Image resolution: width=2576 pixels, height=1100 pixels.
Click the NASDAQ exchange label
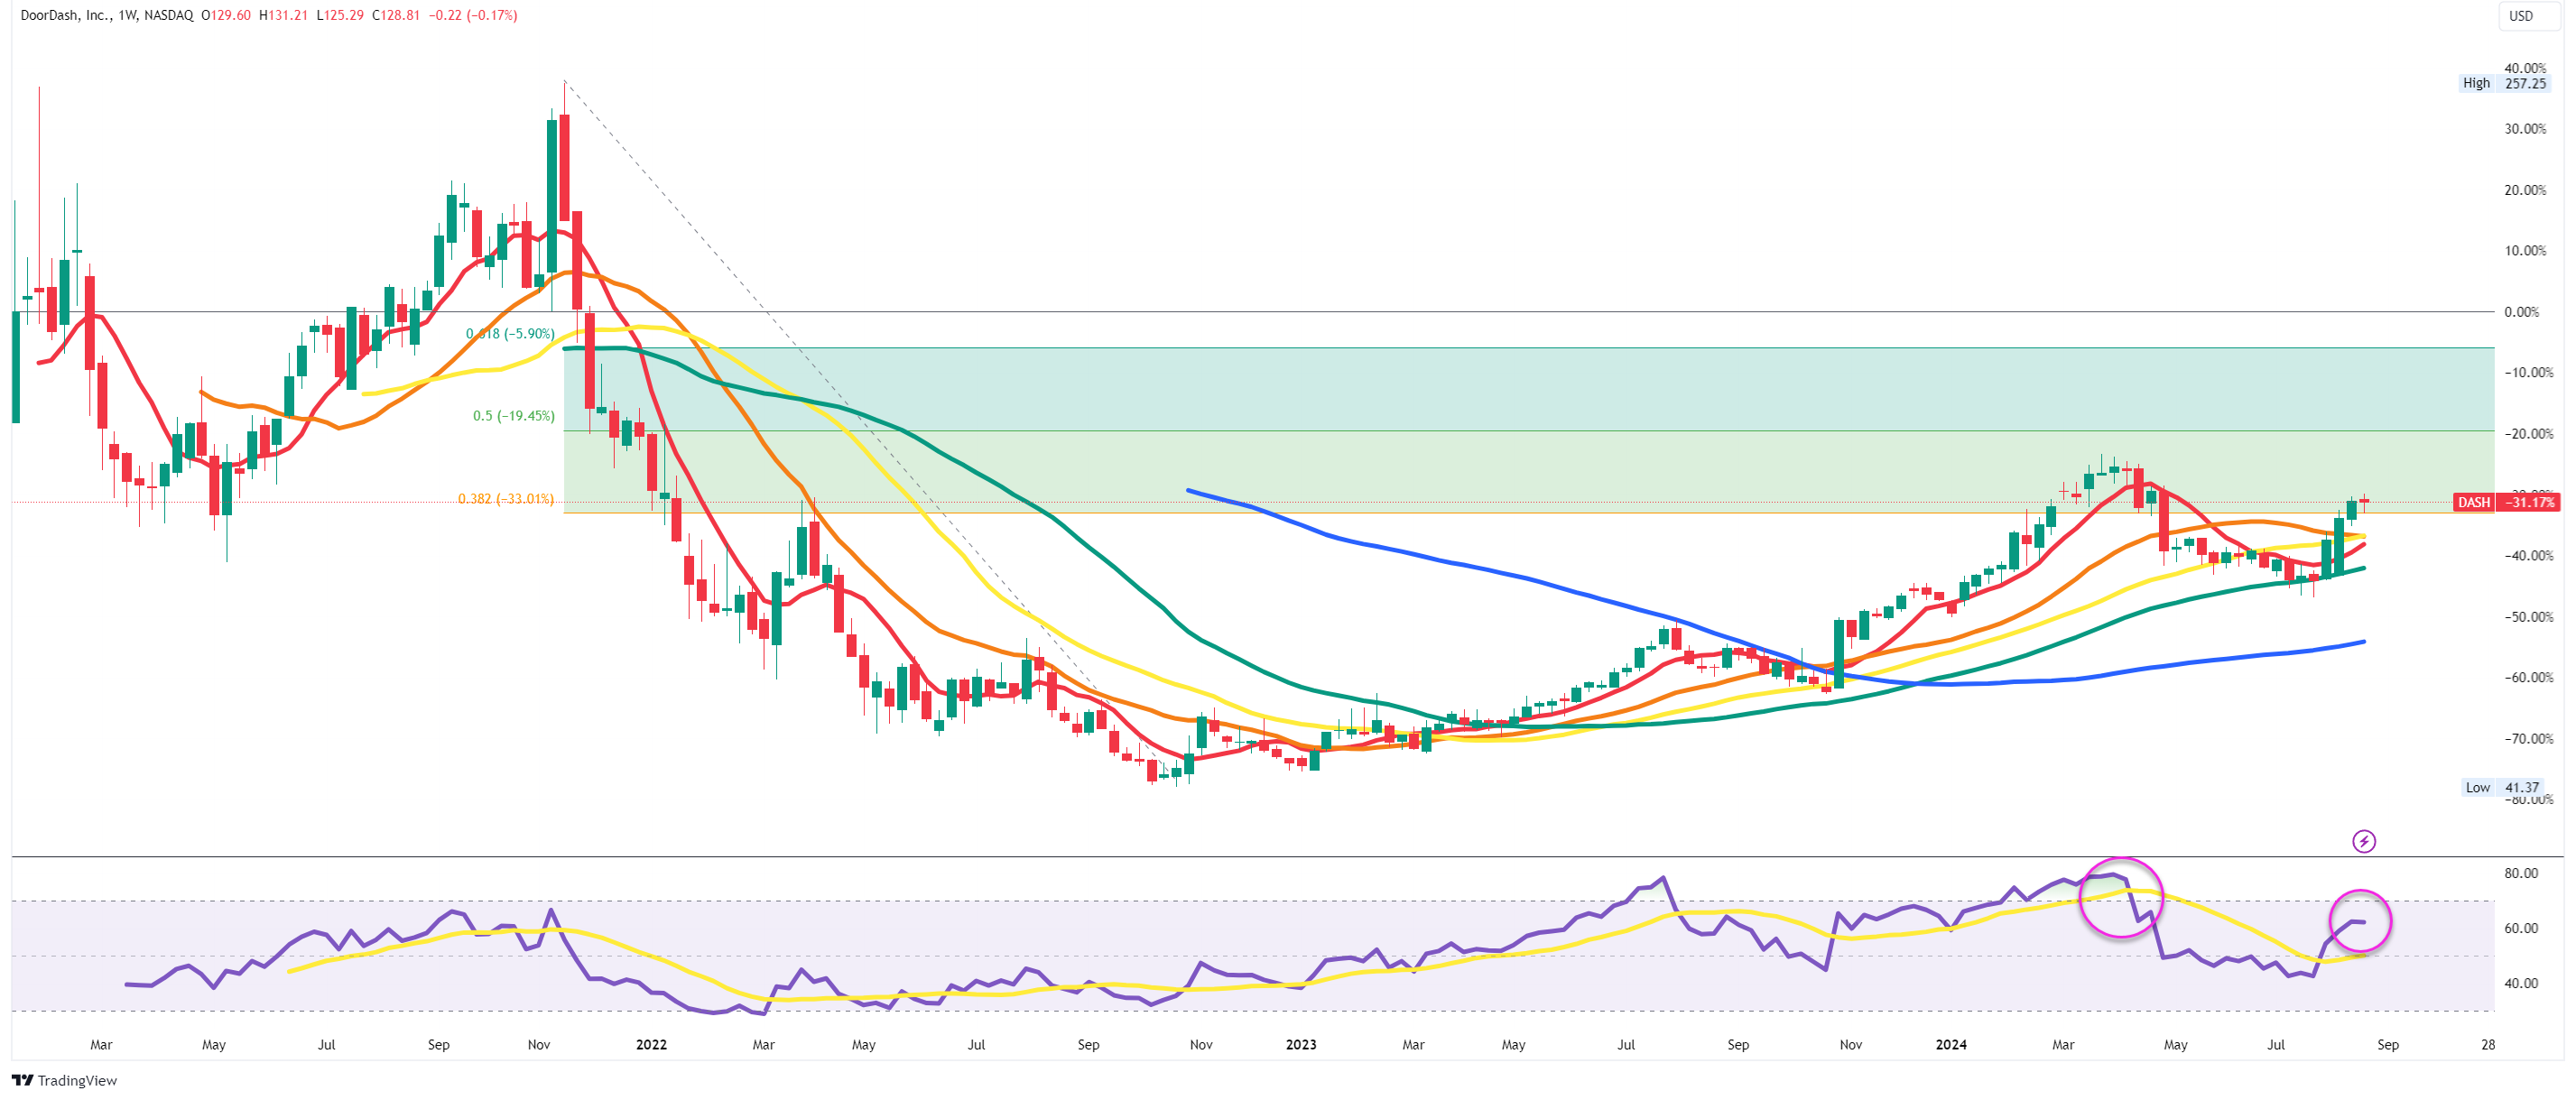pyautogui.click(x=168, y=15)
